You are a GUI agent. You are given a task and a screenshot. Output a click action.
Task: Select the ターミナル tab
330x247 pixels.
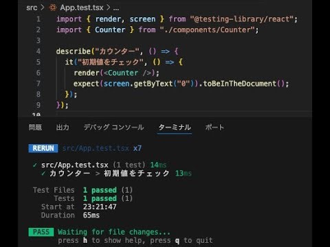coord(175,127)
